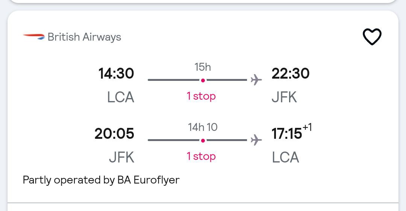
Task: Click the pink stop dot on return leg
Action: tap(203, 141)
